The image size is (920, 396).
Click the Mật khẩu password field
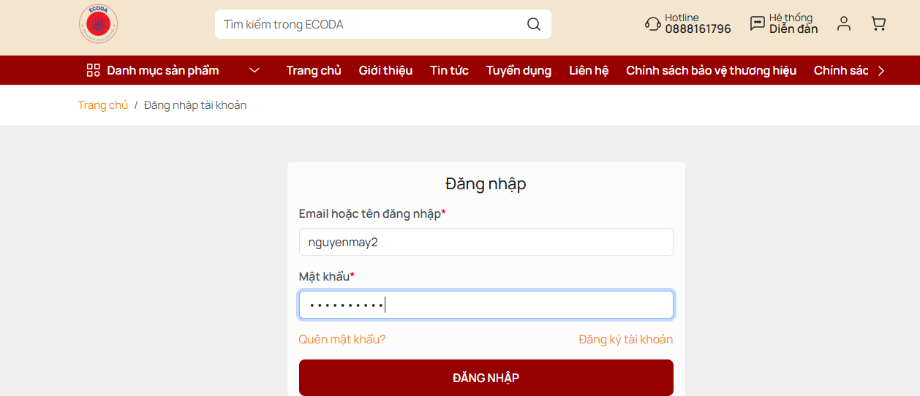pos(486,305)
